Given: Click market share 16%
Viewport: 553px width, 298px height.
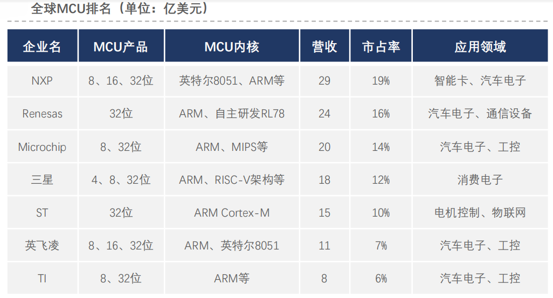Looking at the screenshot, I should (381, 114).
